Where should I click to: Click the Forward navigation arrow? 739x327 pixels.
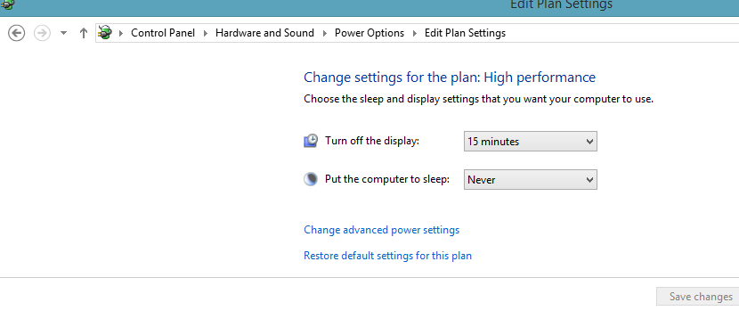(42, 33)
